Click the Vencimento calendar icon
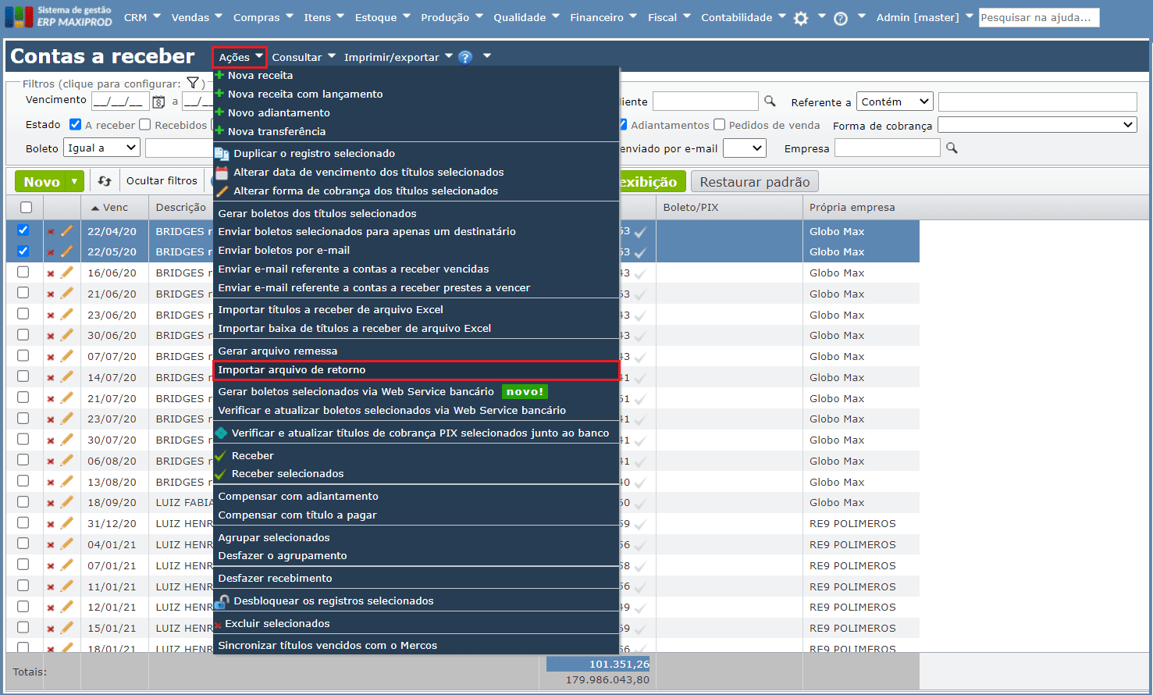 [x=158, y=102]
